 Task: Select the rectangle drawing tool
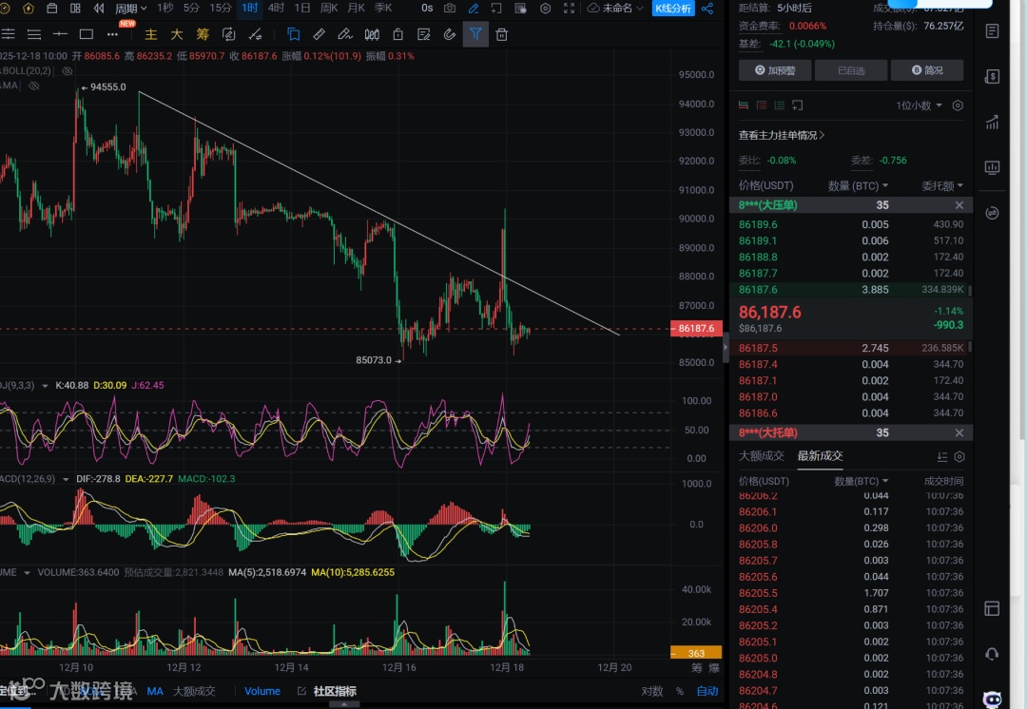pyautogui.click(x=86, y=34)
